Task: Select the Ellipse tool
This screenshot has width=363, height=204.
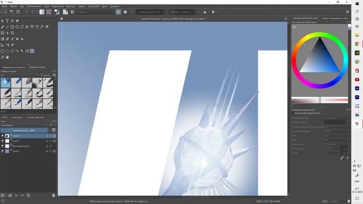Action: pos(17,27)
